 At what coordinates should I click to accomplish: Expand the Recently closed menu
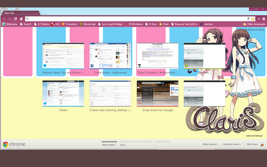click(232, 144)
